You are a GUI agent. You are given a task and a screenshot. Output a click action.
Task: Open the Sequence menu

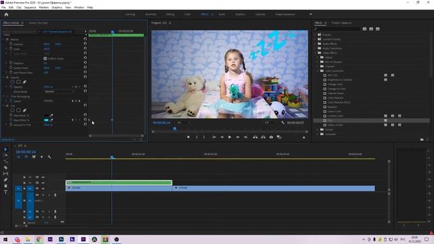coord(30,7)
